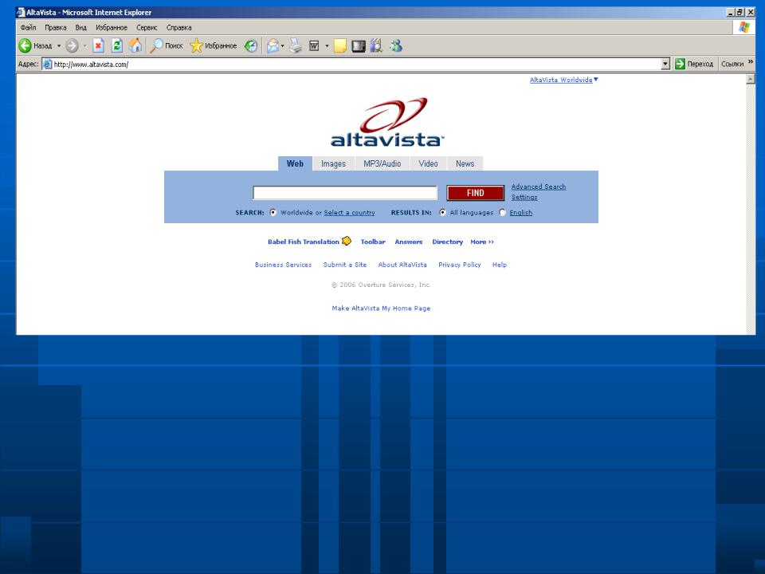Click the grey Forward arrow button
The image size is (765, 574).
(x=72, y=46)
